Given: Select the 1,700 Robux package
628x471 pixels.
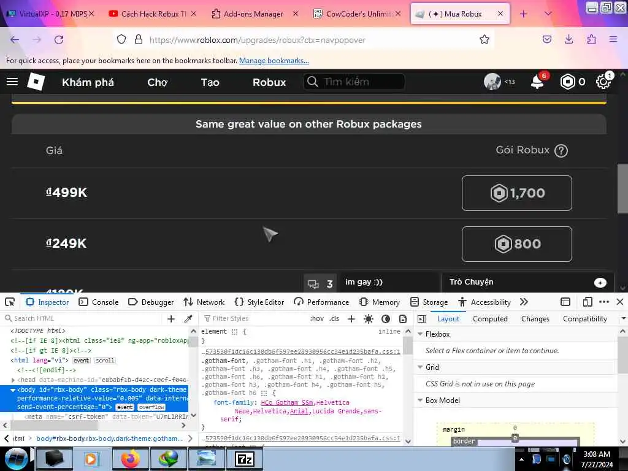Looking at the screenshot, I should click(x=516, y=193).
